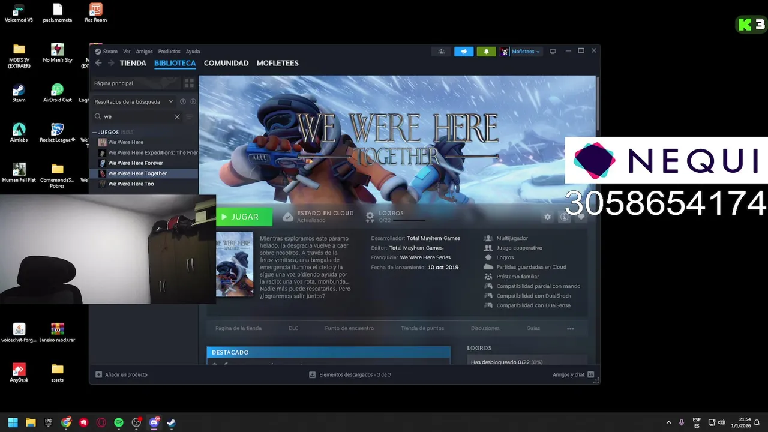Open Big Picture mode monitor icon
This screenshot has height=432, width=768.
tap(553, 52)
